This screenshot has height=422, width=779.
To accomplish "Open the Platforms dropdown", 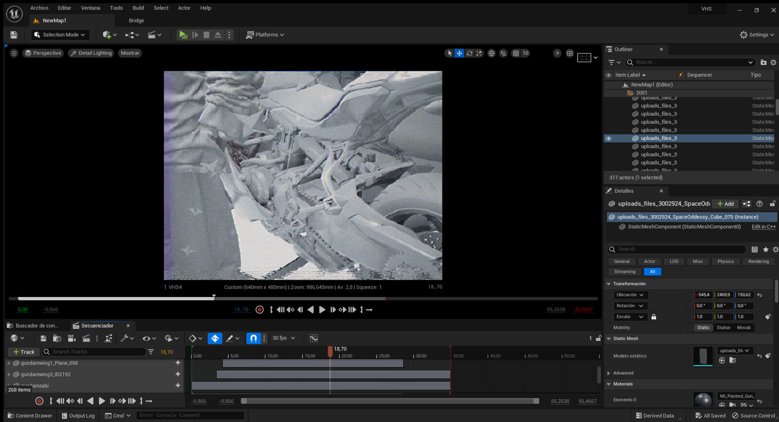I will 265,35.
